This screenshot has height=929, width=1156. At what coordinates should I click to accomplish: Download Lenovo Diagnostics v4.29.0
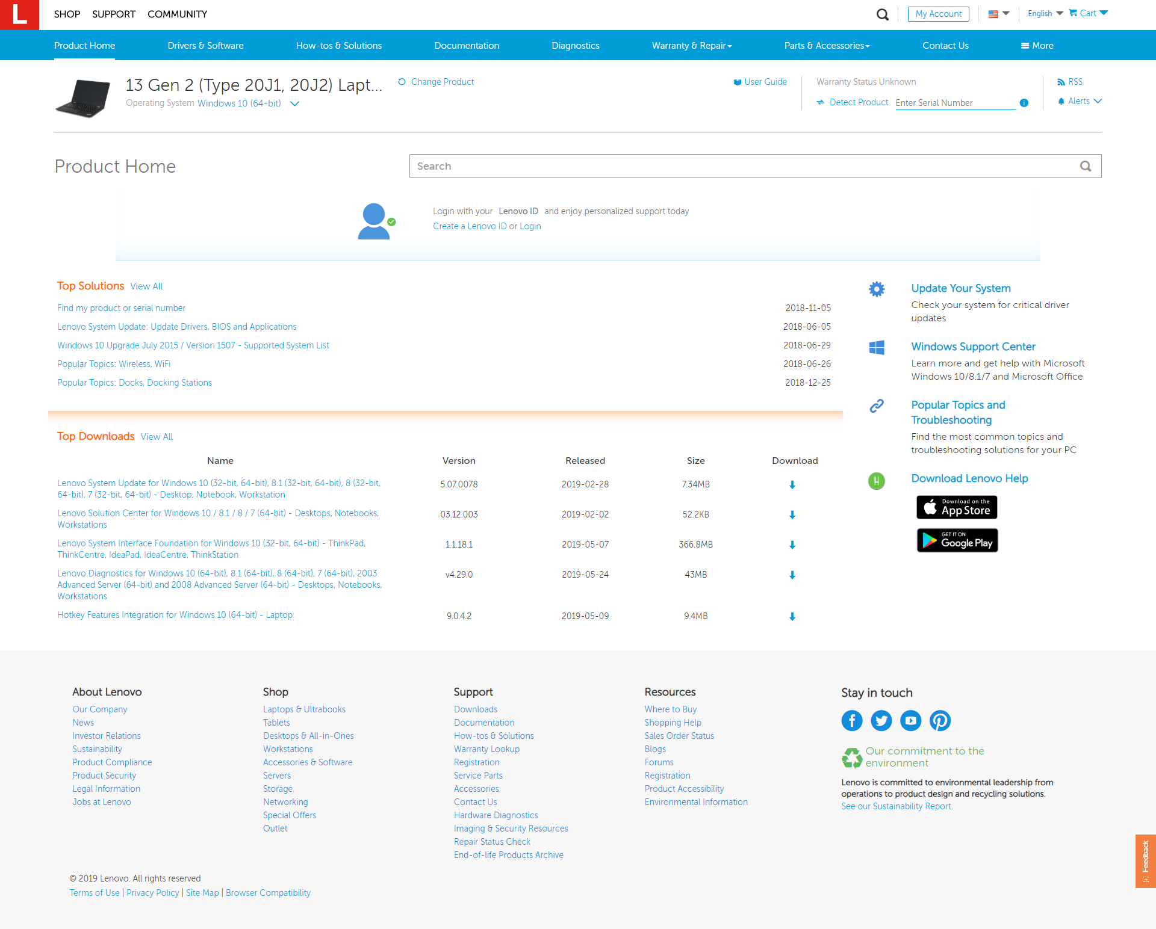pyautogui.click(x=792, y=575)
